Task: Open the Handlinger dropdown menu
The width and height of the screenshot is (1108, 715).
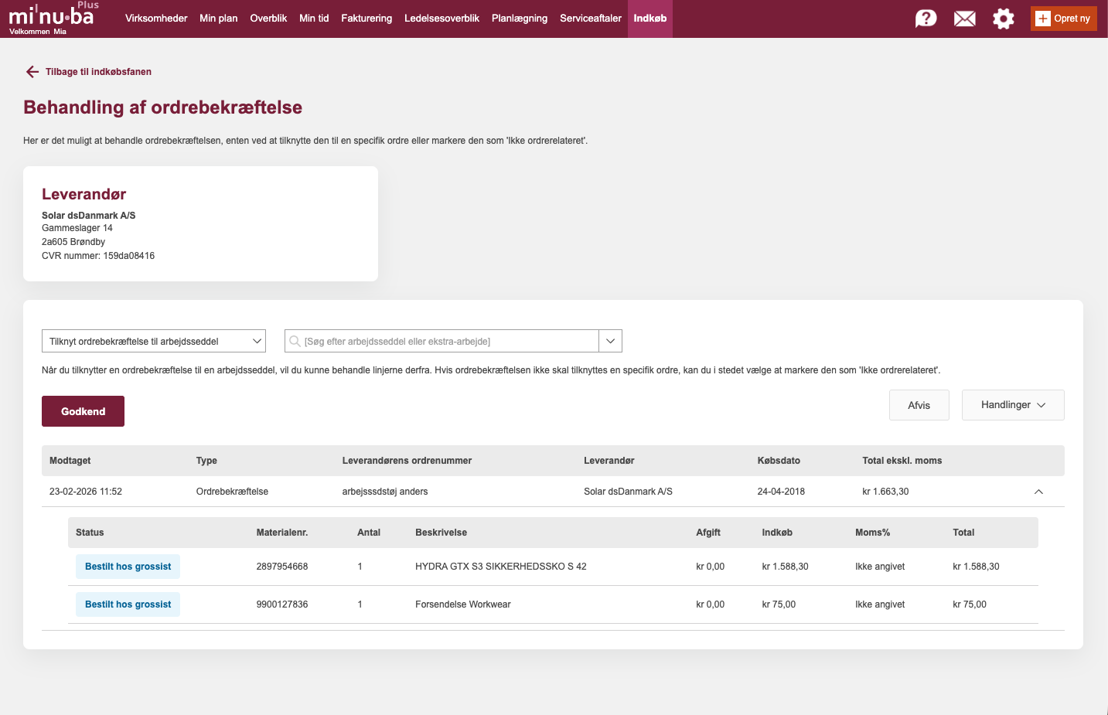Action: [x=1012, y=405]
